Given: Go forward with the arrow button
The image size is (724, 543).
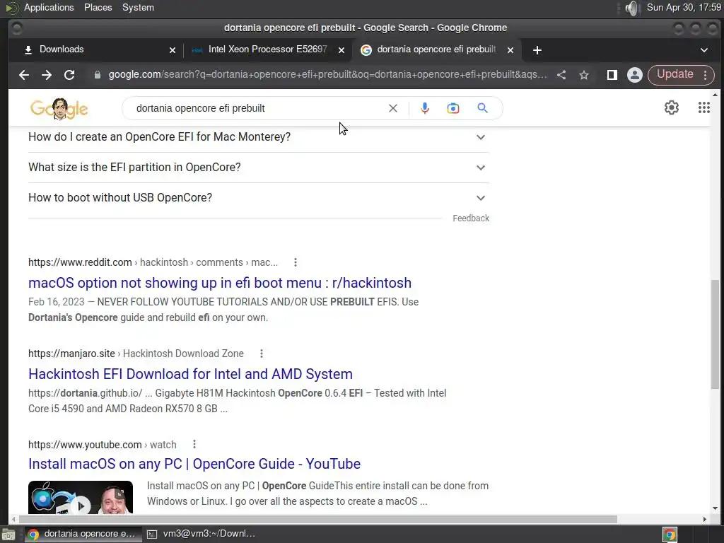Looking at the screenshot, I should [47, 75].
